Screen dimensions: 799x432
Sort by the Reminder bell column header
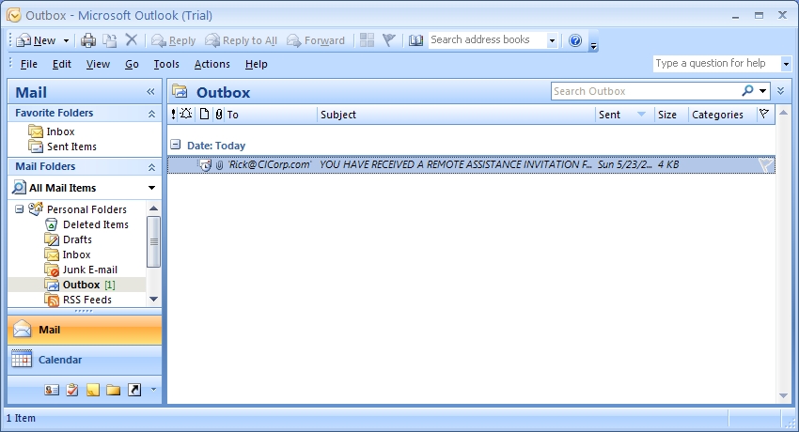[x=186, y=114]
